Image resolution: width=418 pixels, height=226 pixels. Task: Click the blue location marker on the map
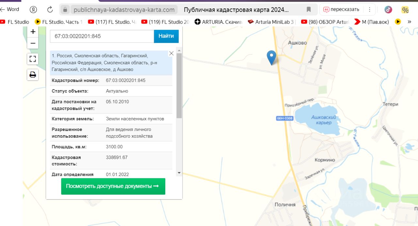pyautogui.click(x=271, y=58)
